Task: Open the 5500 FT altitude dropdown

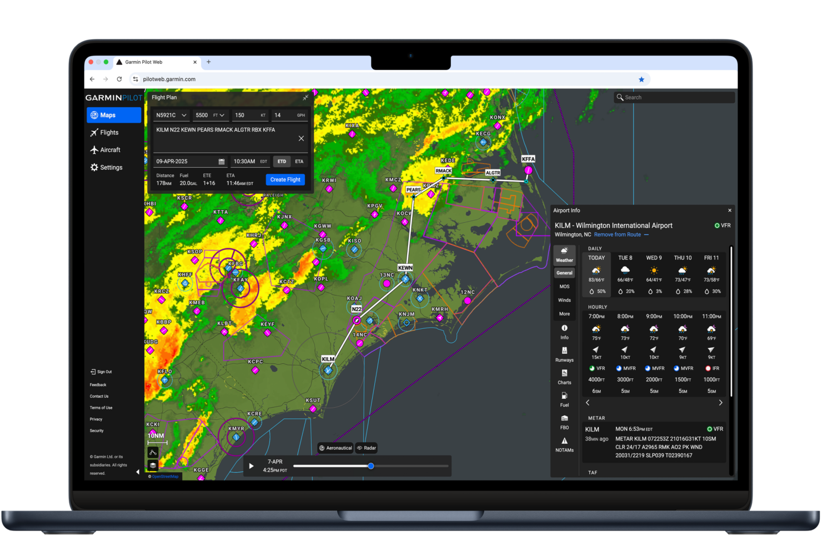Action: [x=222, y=116]
